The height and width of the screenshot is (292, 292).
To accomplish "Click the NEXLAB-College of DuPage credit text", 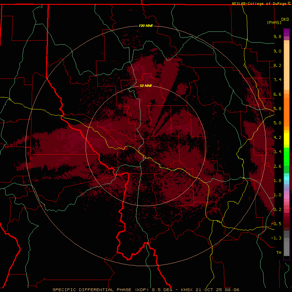I will 260,4.
